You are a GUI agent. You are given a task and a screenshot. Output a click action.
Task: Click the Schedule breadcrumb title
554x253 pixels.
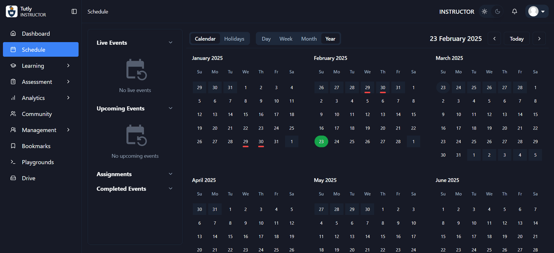coord(98,12)
